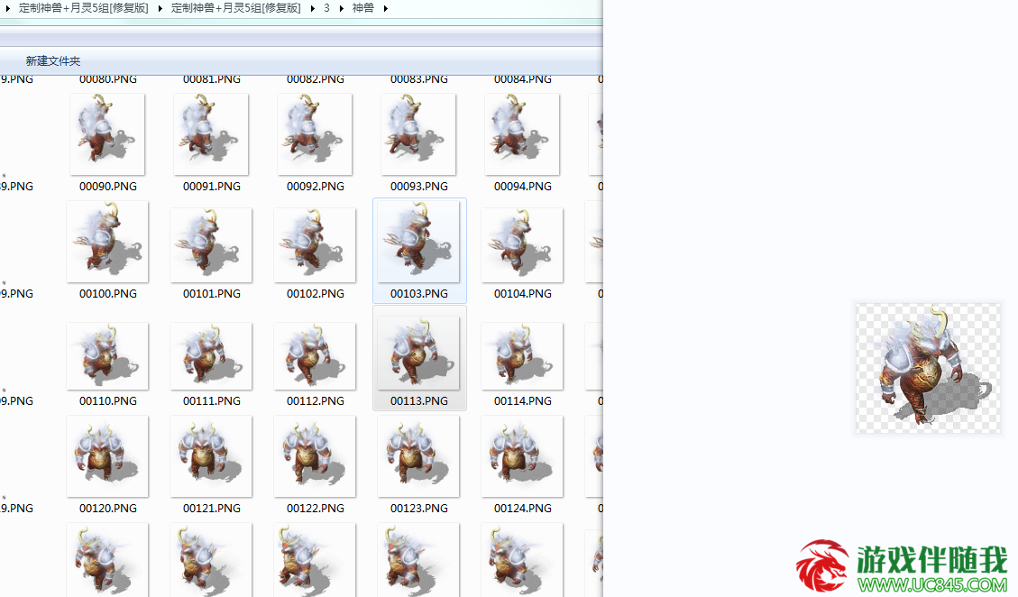
Task: Click the 00080.PNG file name
Action: [108, 80]
